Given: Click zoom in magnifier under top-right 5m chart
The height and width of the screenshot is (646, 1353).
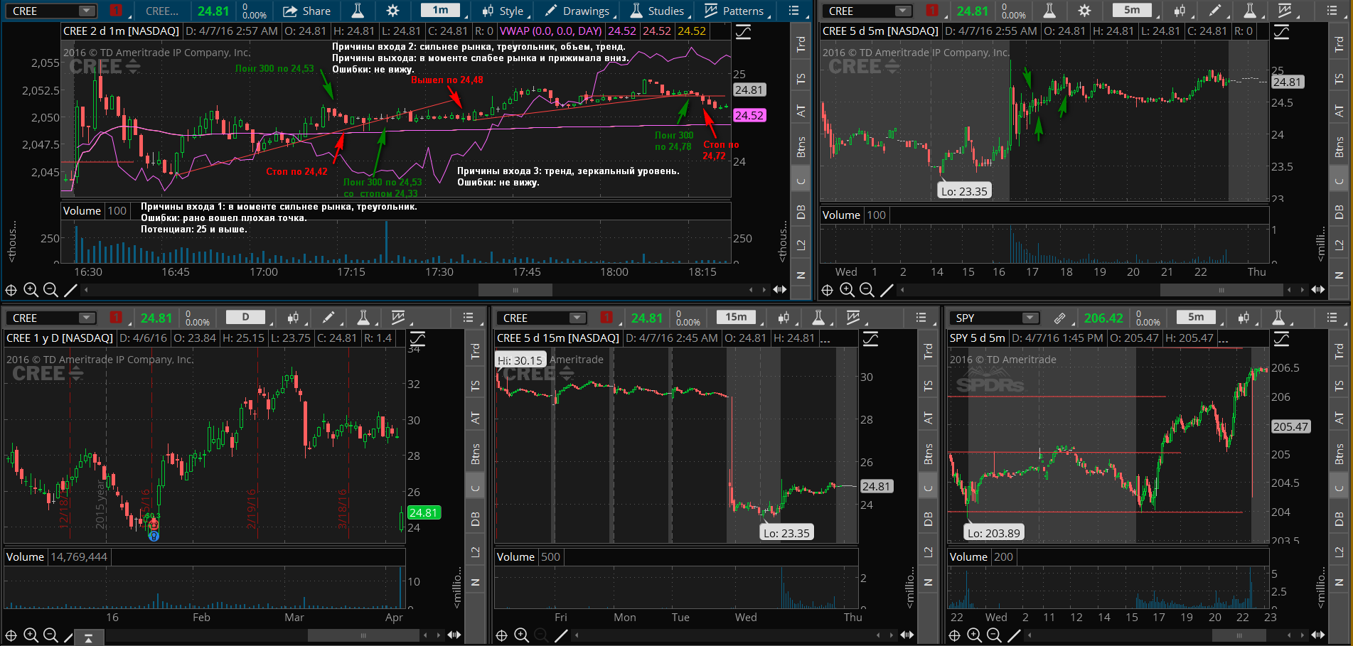Looking at the screenshot, I should tap(847, 290).
